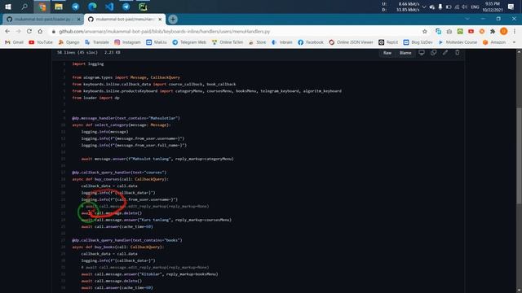Edit this file with the pencil icon
The height and width of the screenshot is (293, 522).
pos(445,52)
